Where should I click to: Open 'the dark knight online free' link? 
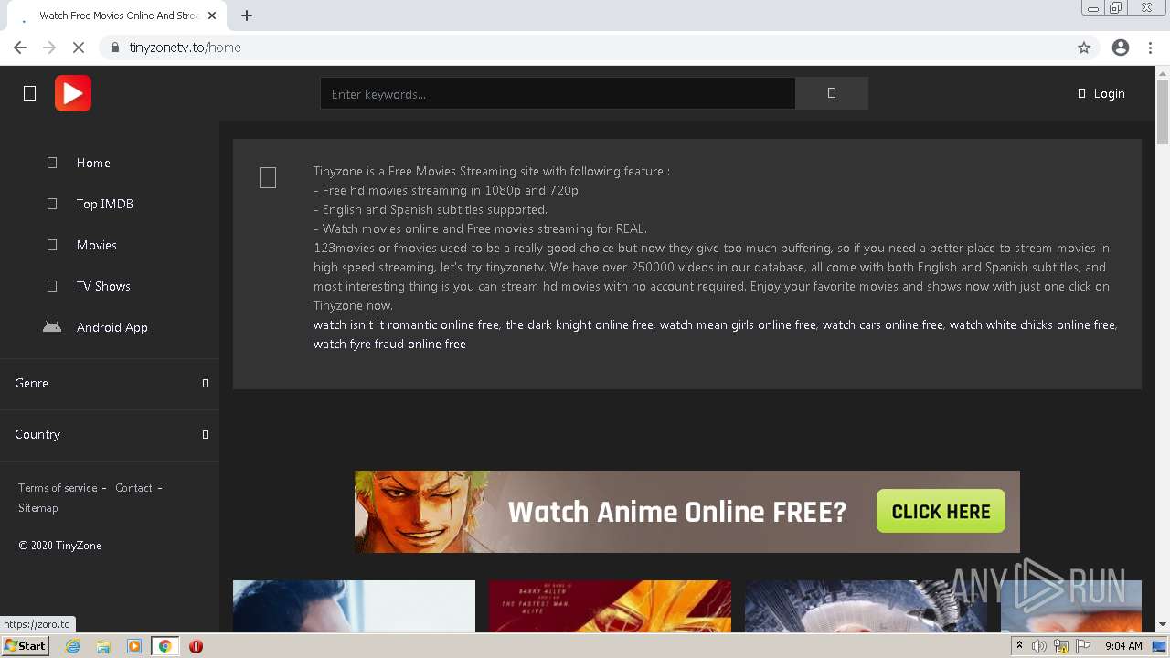coord(580,324)
